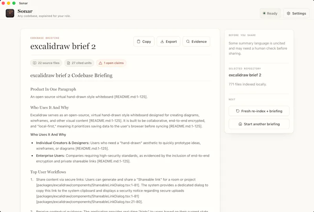The width and height of the screenshot is (314, 212).
Task: Export the excalidraw briefing
Action: click(x=168, y=42)
